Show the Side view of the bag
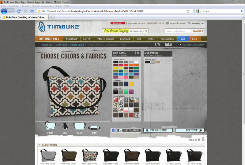The image size is (245, 165). tap(65, 127)
